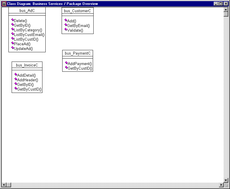Select the bus_InvoiceC class name
230x189 pixels.
[x=27, y=65]
